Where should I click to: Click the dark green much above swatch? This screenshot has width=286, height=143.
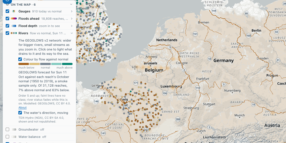click(67, 64)
